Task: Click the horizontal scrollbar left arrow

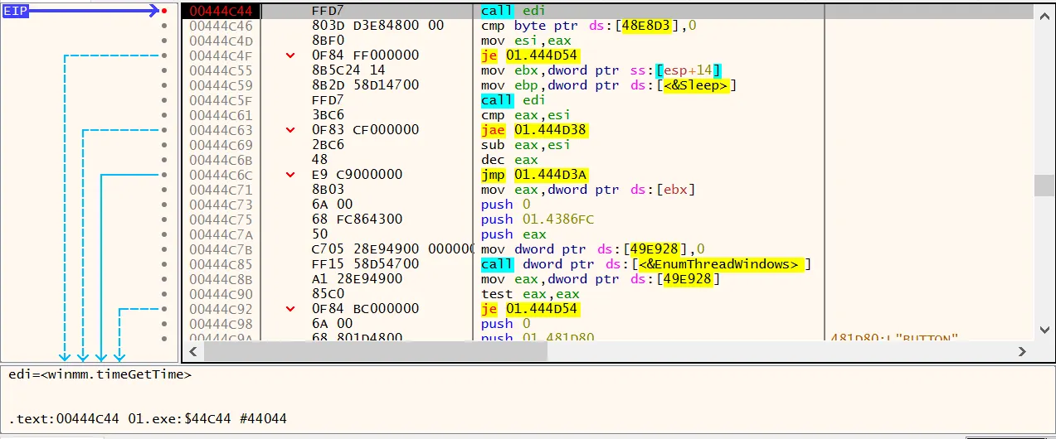Action: [192, 351]
